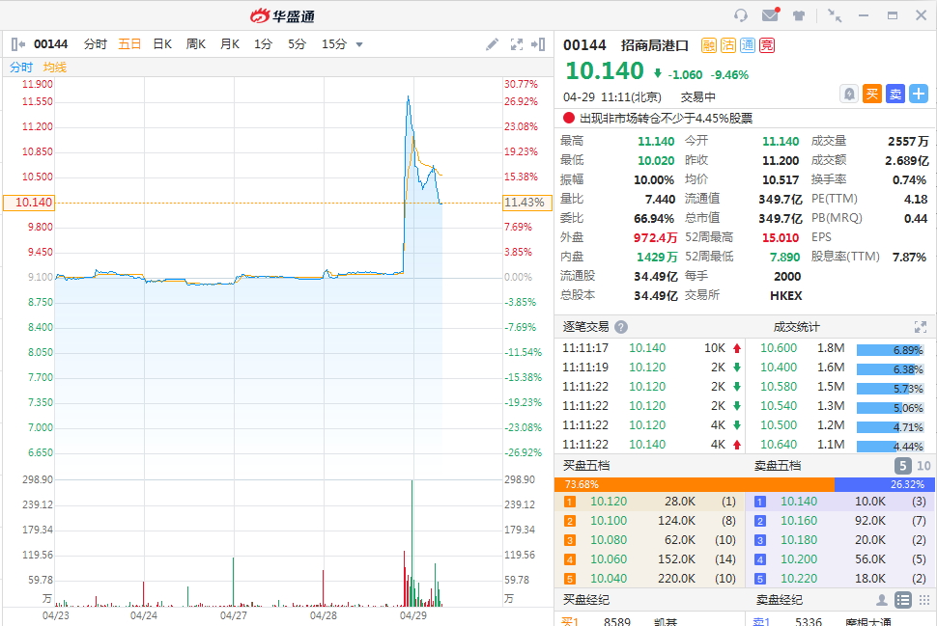Screen dimensions: 937x626
Task: Switch to 分时 chart tab
Action: (x=95, y=44)
